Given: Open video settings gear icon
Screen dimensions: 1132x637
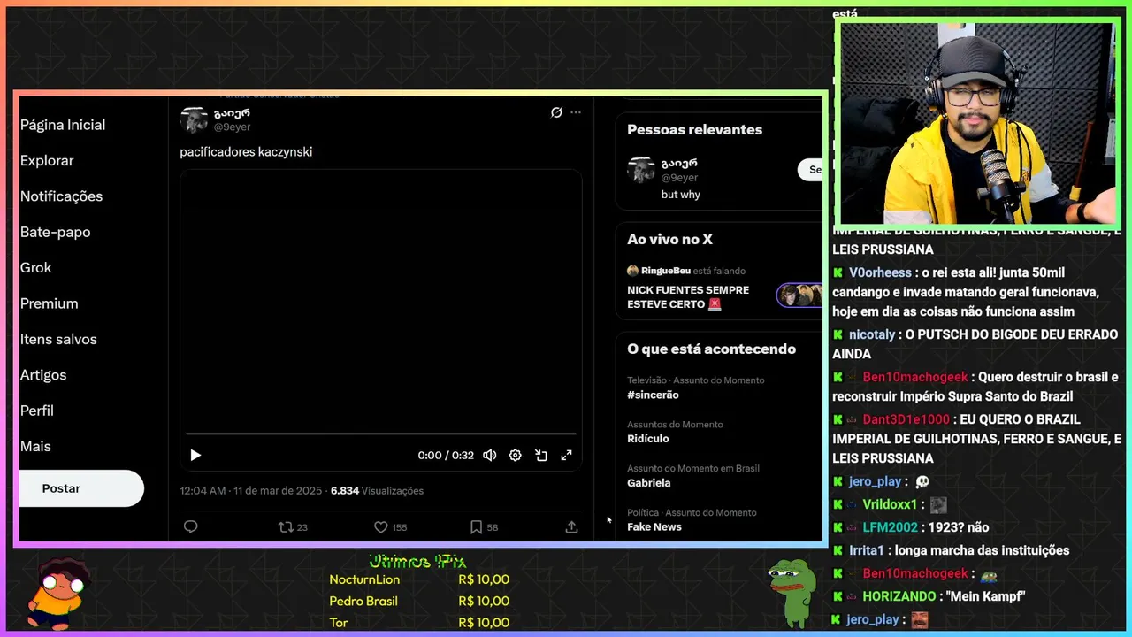Looking at the screenshot, I should tap(516, 455).
